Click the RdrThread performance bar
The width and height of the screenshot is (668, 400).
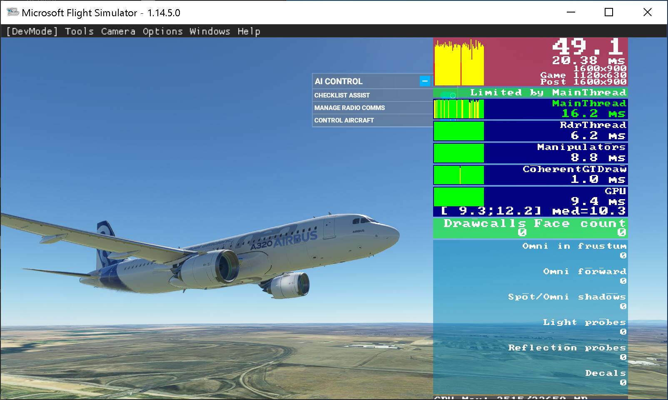(458, 131)
